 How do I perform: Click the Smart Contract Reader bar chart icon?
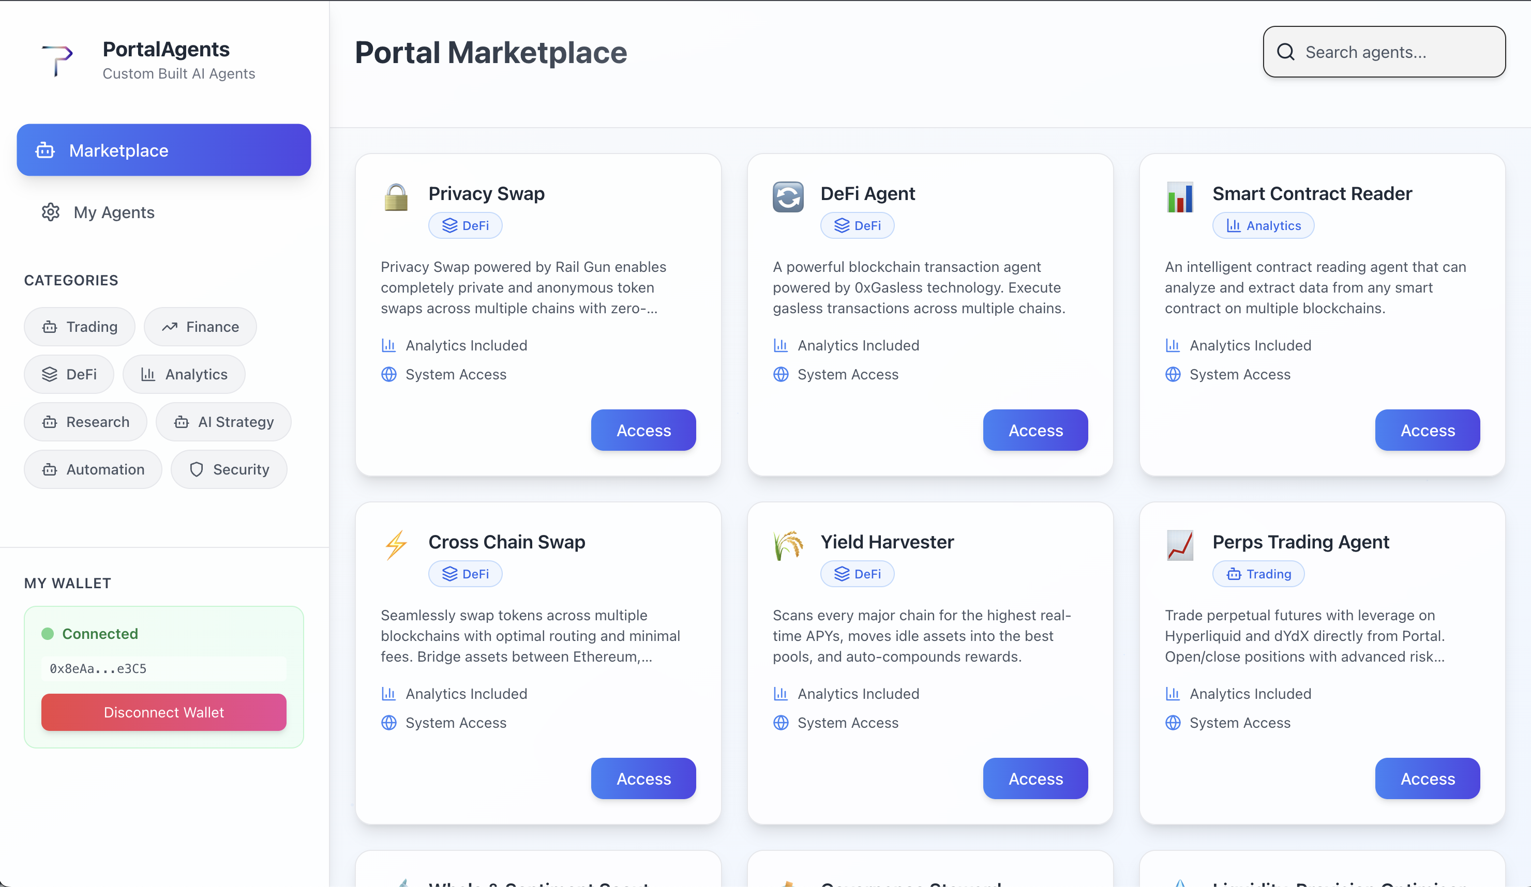tap(1180, 197)
